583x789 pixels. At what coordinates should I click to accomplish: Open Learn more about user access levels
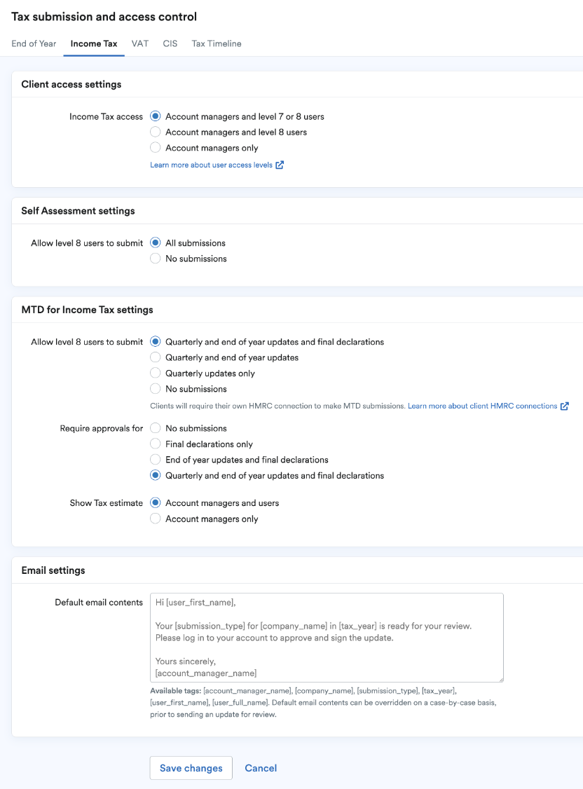coord(212,165)
